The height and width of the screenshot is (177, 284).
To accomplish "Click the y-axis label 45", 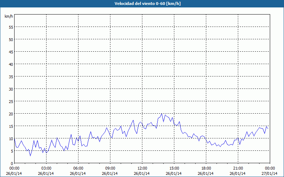I will [11, 52].
